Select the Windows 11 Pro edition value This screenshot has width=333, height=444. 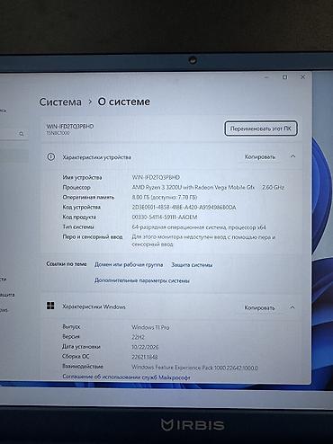coord(150,327)
